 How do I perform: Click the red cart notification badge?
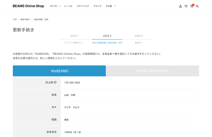click(193, 5)
